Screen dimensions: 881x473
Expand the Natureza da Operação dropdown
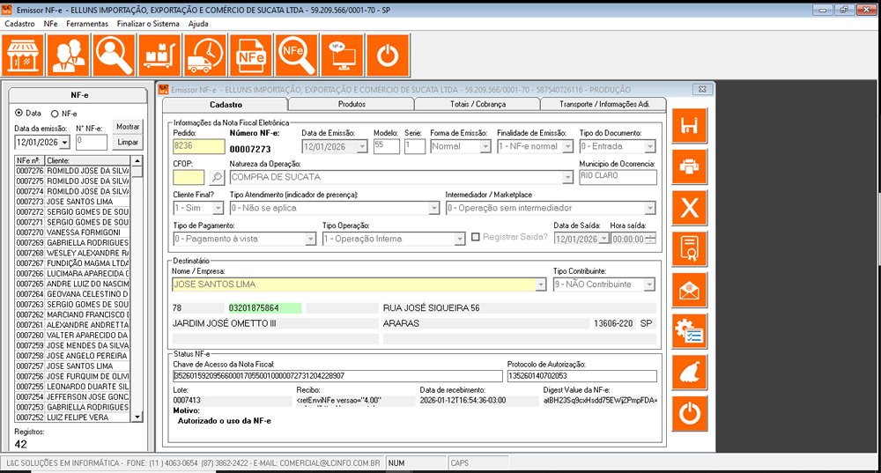click(566, 177)
